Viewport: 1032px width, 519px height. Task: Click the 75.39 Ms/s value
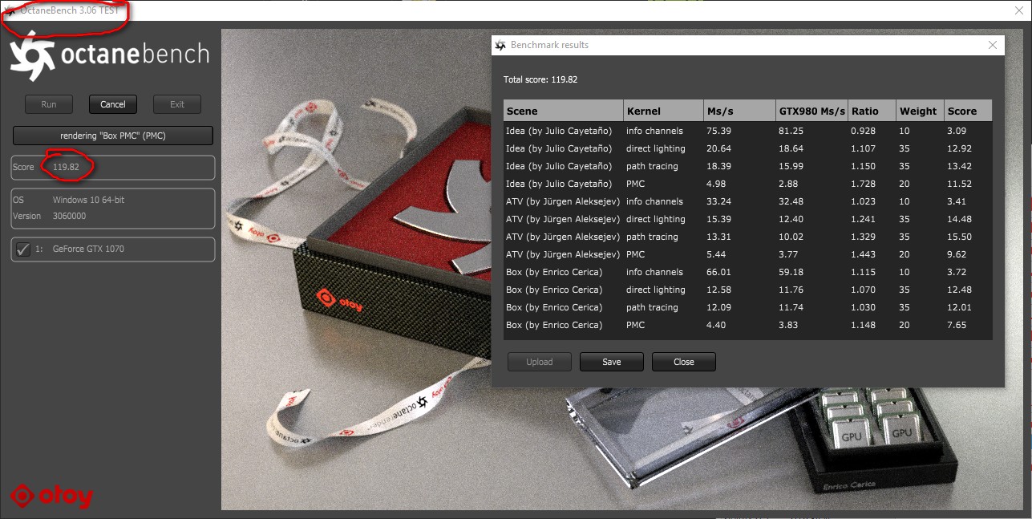click(718, 131)
